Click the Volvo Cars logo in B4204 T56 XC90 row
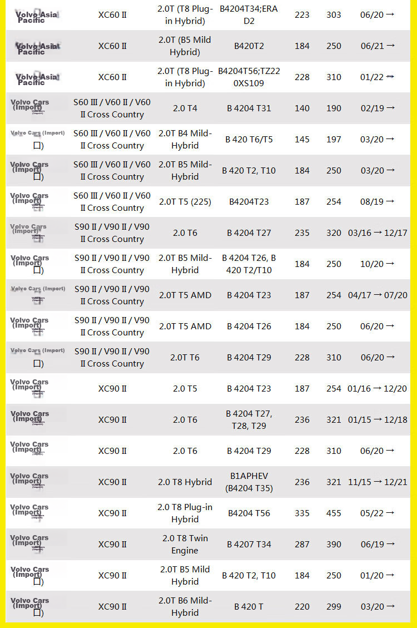Image resolution: width=417 pixels, height=628 pixels. click(29, 511)
